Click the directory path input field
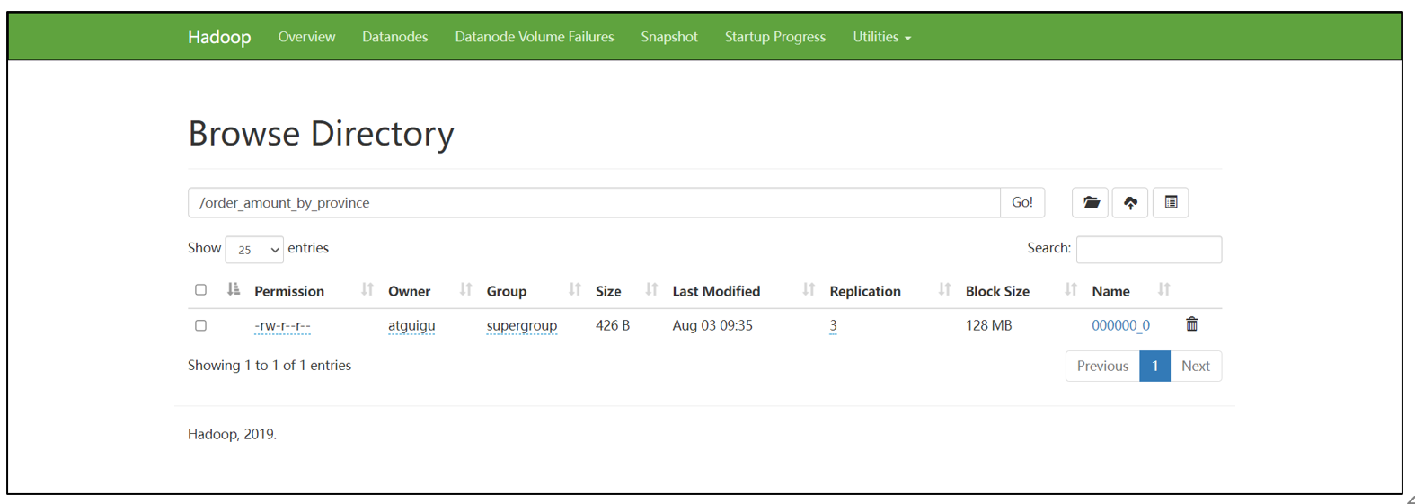The image size is (1415, 504). pos(593,203)
